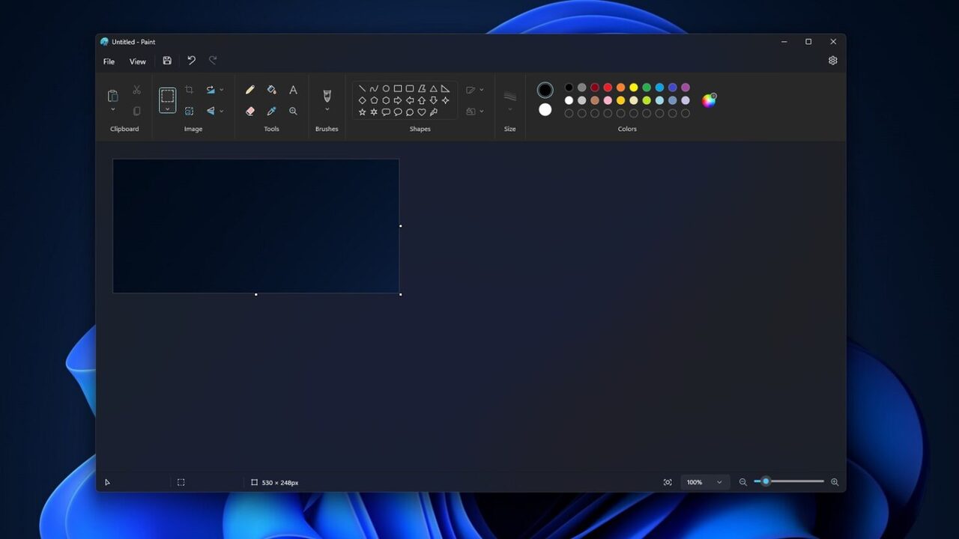Expand the Brushes dropdown

(327, 109)
